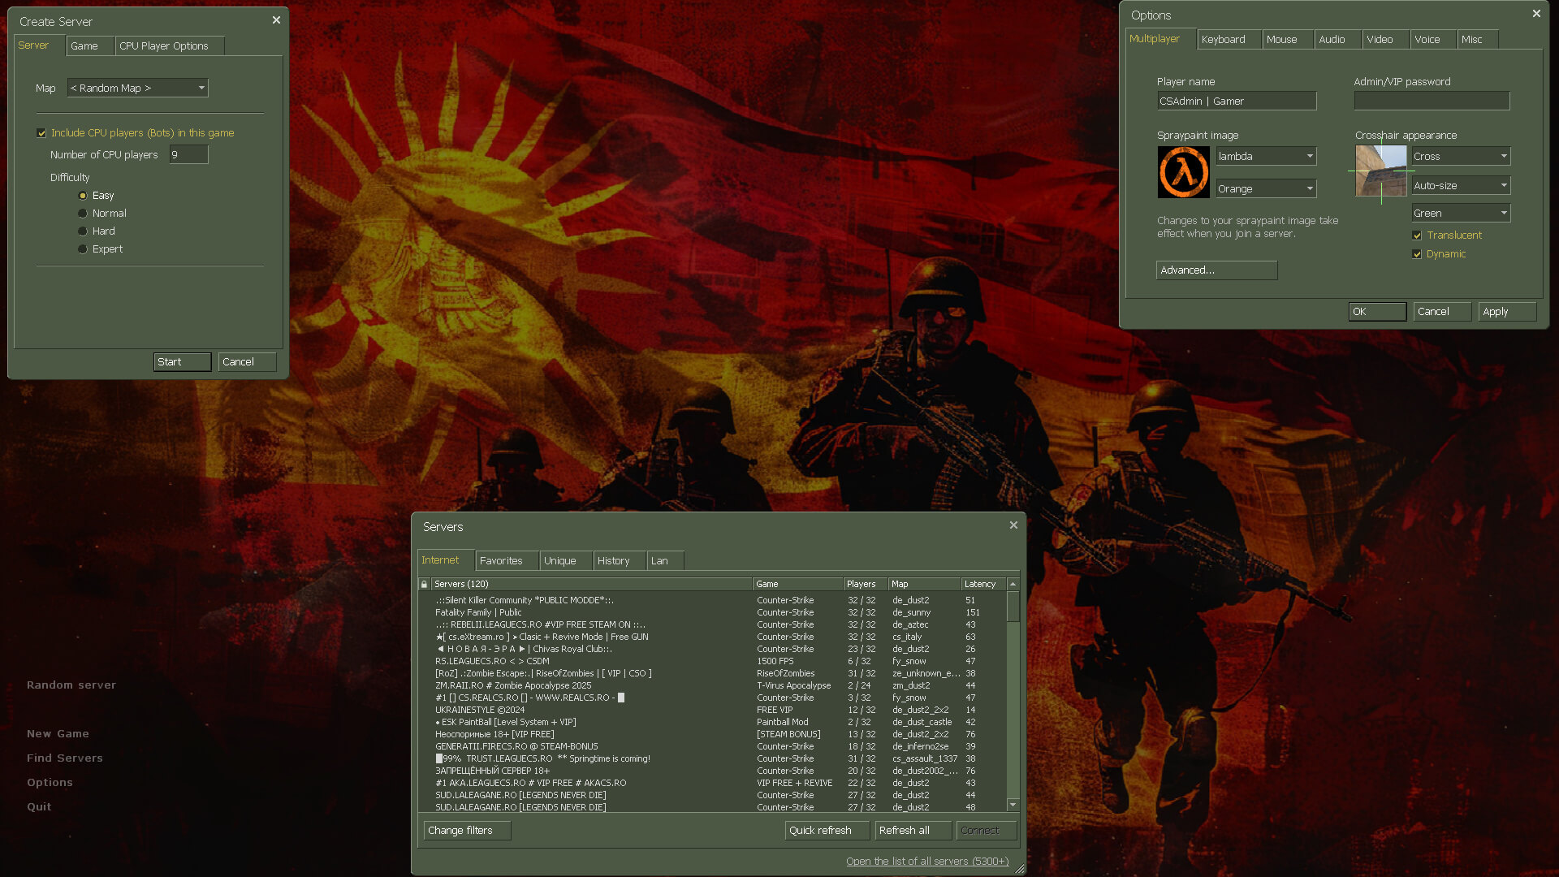This screenshot has width=1559, height=877.
Task: Select Normal difficulty
Action: tap(83, 214)
